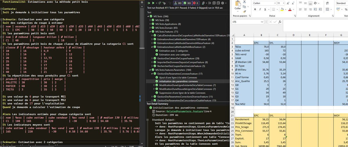This screenshot has width=348, height=147.
Task: Expand all tests icon in Test Explorer
Action: pos(214,3)
